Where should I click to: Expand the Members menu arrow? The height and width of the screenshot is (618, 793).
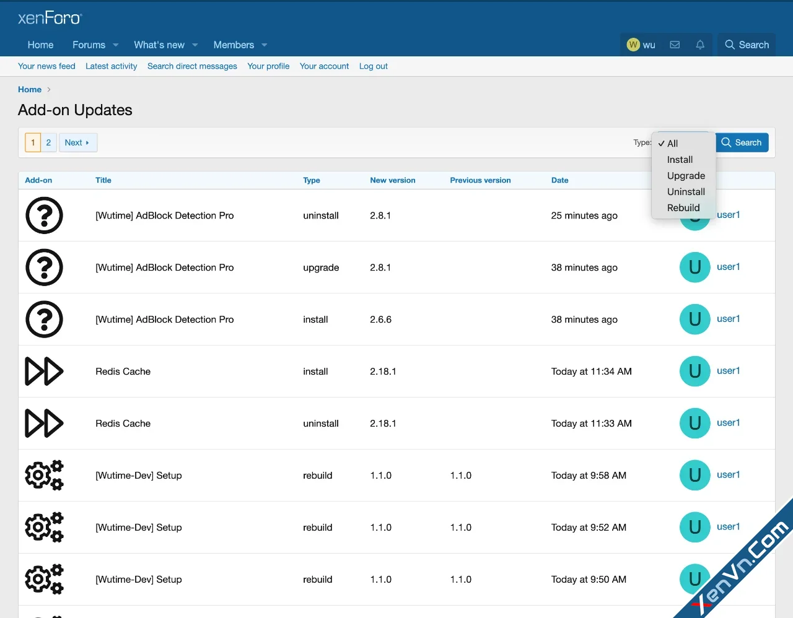[x=265, y=45]
